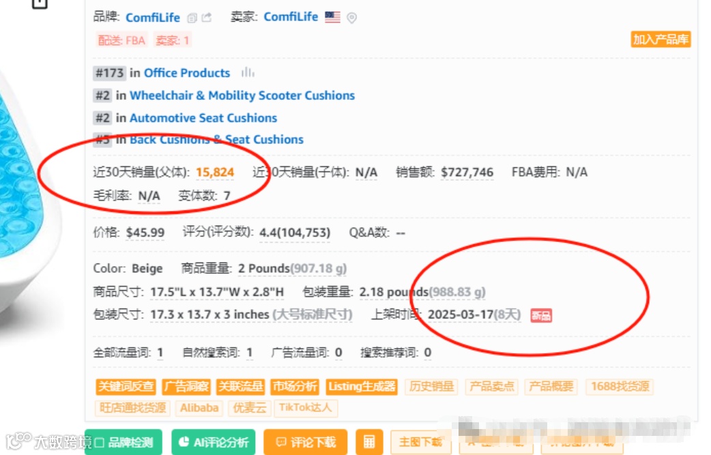The height and width of the screenshot is (455, 711).
Task: Select 关键词反查 tag
Action: coord(126,387)
